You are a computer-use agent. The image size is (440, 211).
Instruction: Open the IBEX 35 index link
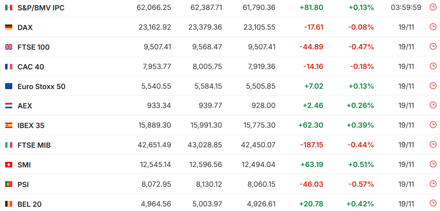click(x=31, y=126)
